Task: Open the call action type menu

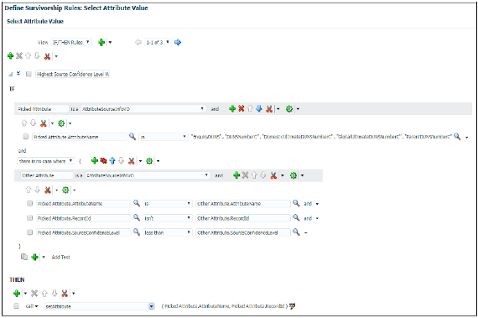Action: pyautogui.click(x=32, y=305)
